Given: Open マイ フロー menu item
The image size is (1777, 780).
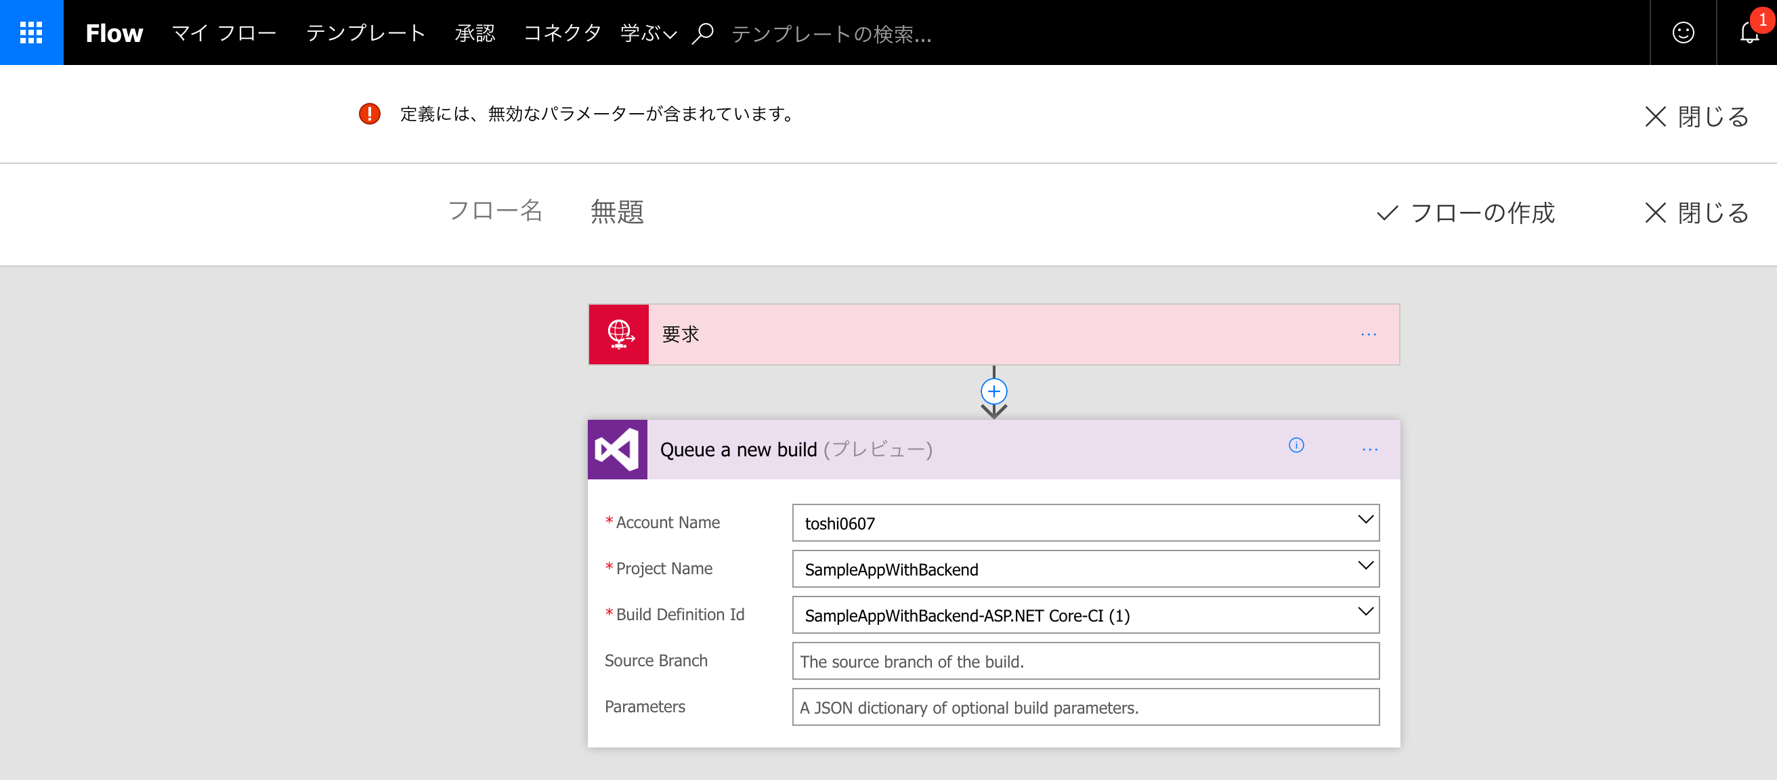Looking at the screenshot, I should pos(224,33).
